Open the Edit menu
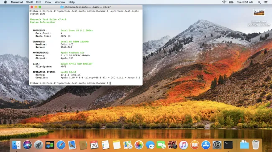Image resolution: width=272 pixels, height=152 pixels. (x=38, y=2)
